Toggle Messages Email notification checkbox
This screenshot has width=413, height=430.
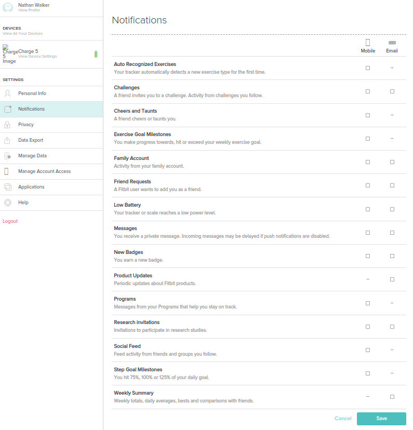tap(392, 233)
